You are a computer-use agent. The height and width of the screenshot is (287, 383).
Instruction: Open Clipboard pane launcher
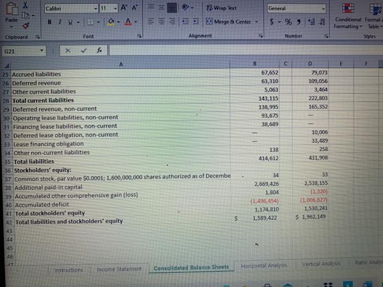pyautogui.click(x=38, y=37)
